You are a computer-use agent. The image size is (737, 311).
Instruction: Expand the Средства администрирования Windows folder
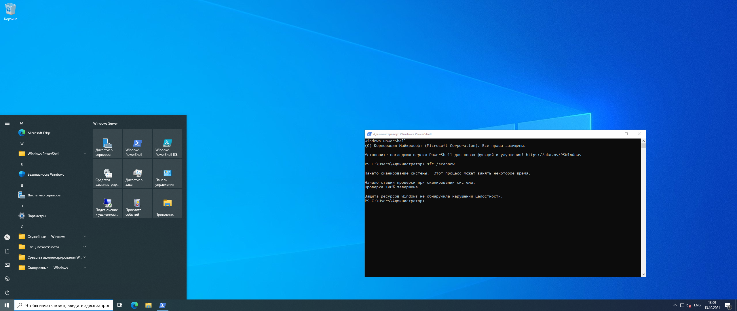tap(52, 257)
